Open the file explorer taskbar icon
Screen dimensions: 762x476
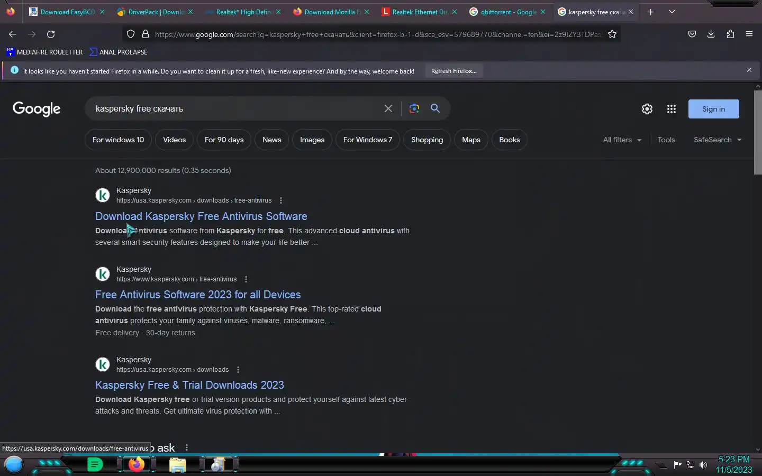(x=178, y=465)
